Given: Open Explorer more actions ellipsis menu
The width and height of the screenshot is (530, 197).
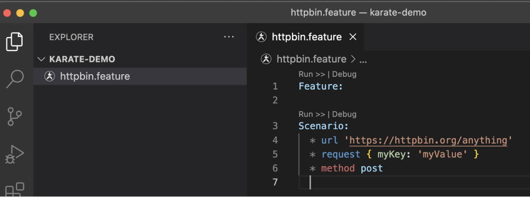Looking at the screenshot, I should pos(229,37).
